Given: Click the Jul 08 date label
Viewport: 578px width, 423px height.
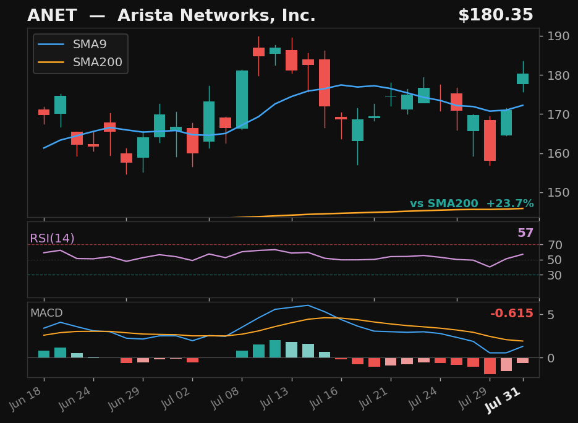Looking at the screenshot, I should (x=225, y=398).
